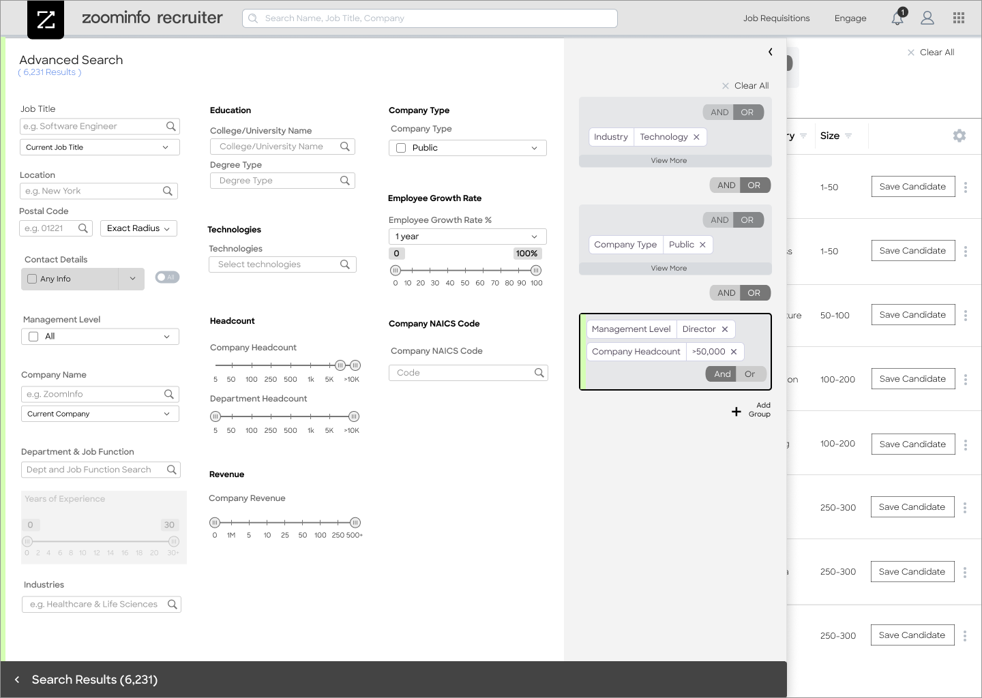The width and height of the screenshot is (982, 698).
Task: Click the Degree Type search icon
Action: tap(345, 181)
